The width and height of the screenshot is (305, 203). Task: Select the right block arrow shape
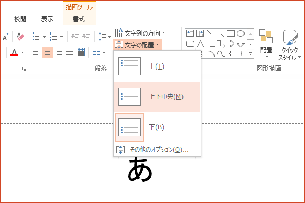click(230, 44)
